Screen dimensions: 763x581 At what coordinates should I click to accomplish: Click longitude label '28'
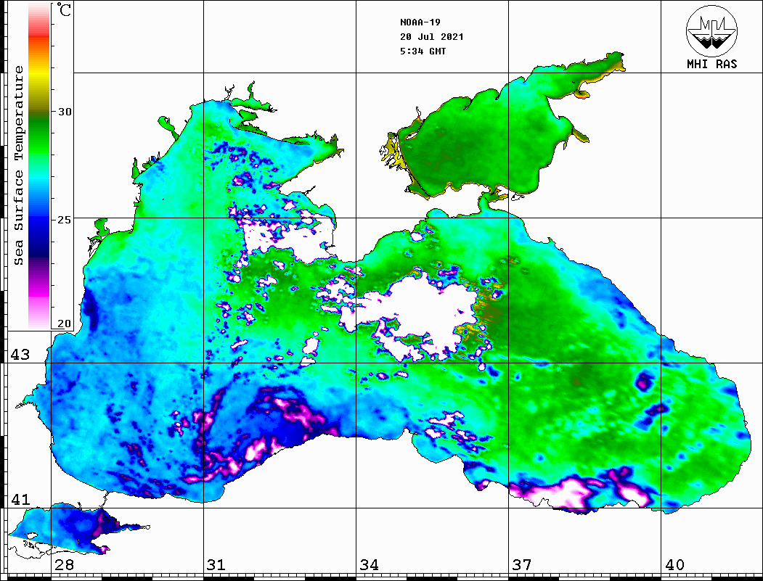click(64, 564)
